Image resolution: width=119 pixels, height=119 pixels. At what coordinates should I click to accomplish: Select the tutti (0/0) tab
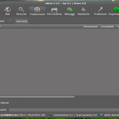coord(22,21)
